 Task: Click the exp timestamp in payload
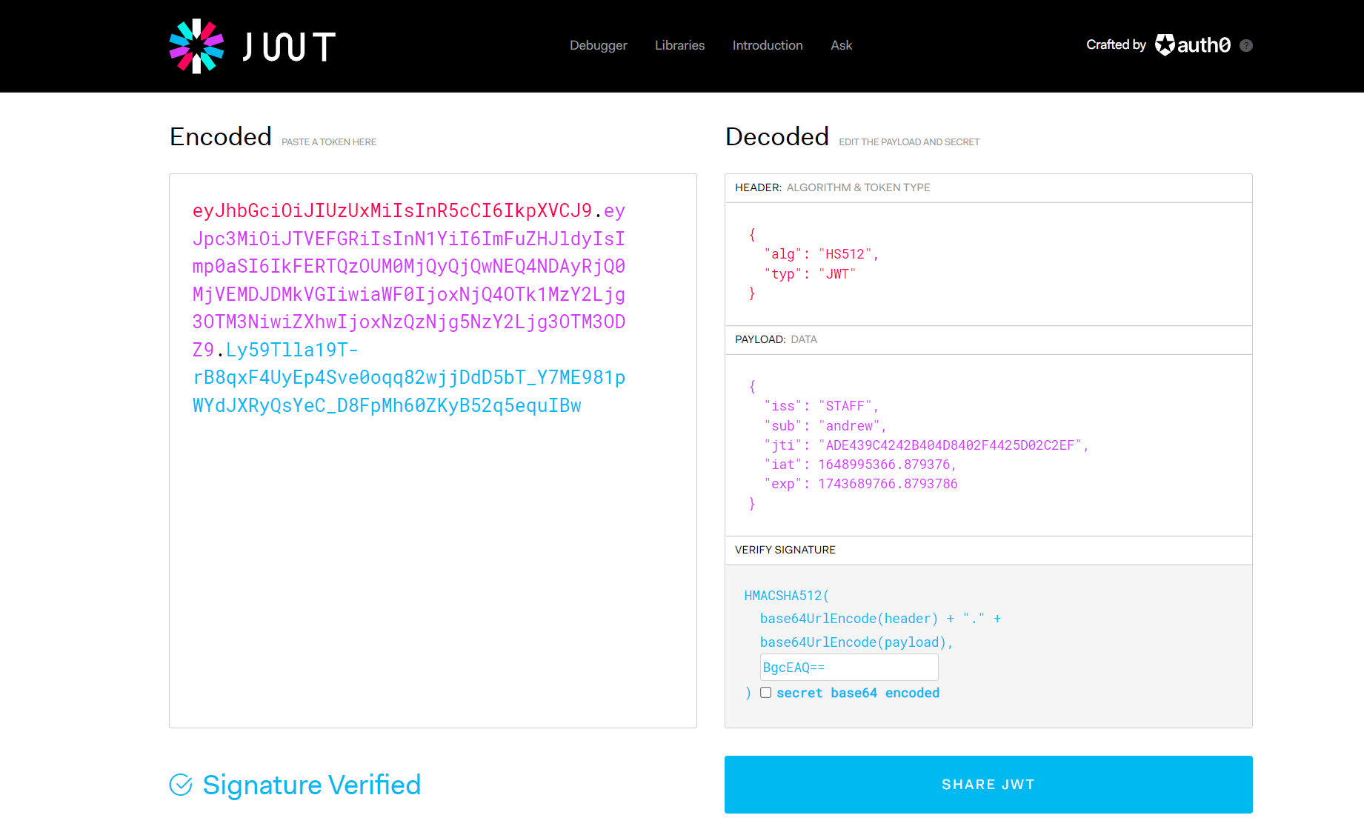tap(888, 484)
